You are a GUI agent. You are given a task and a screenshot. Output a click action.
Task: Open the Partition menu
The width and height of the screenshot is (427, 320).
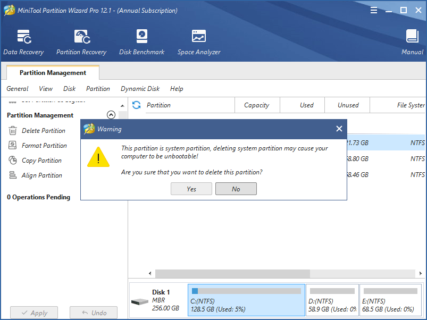pyautogui.click(x=98, y=89)
